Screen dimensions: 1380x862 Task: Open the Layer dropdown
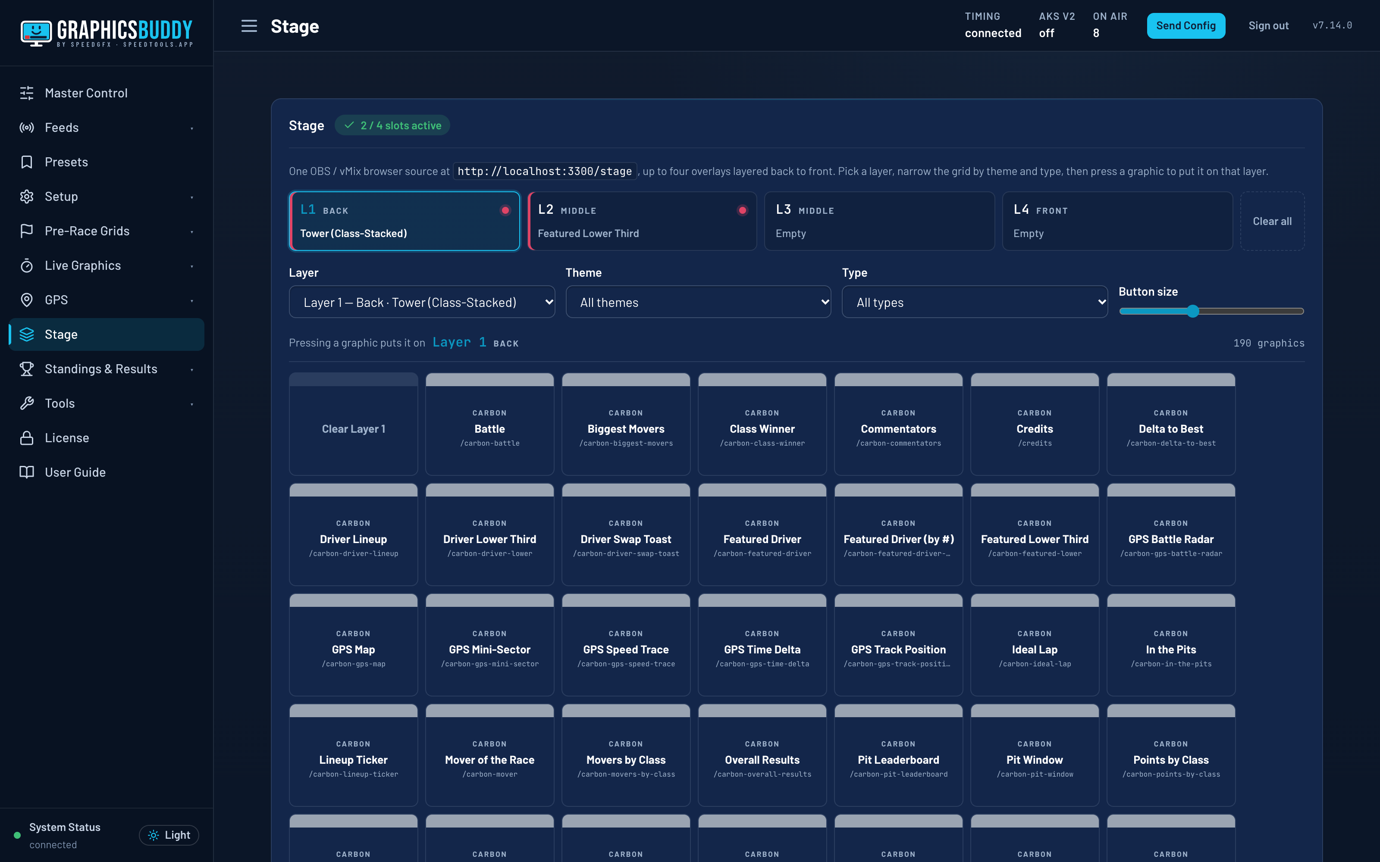point(422,302)
